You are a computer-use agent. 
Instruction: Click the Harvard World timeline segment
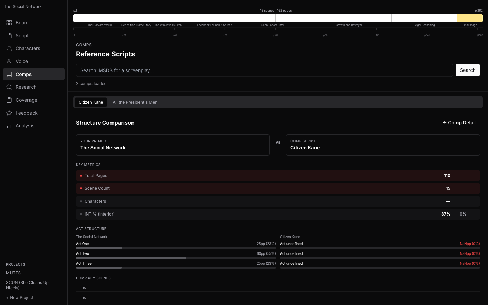tap(100, 18)
